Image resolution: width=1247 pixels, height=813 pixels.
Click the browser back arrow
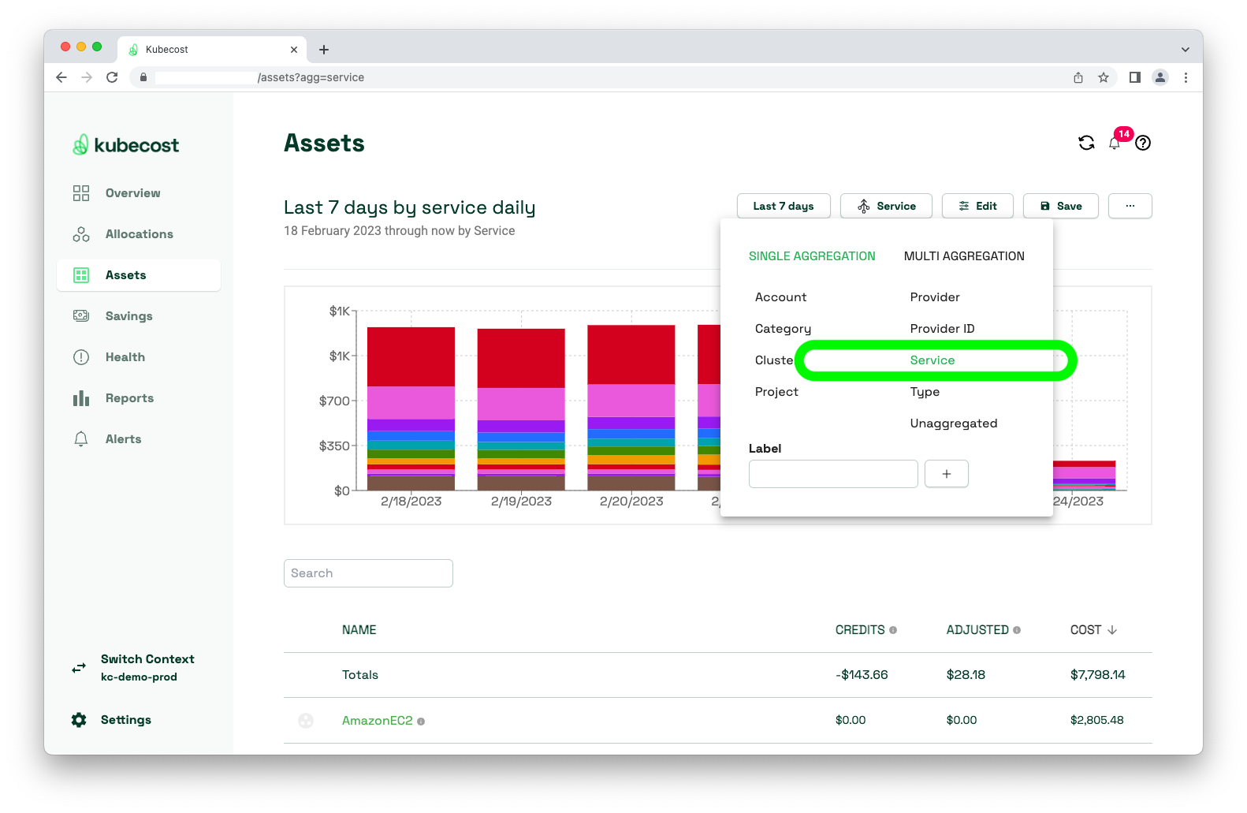click(61, 77)
